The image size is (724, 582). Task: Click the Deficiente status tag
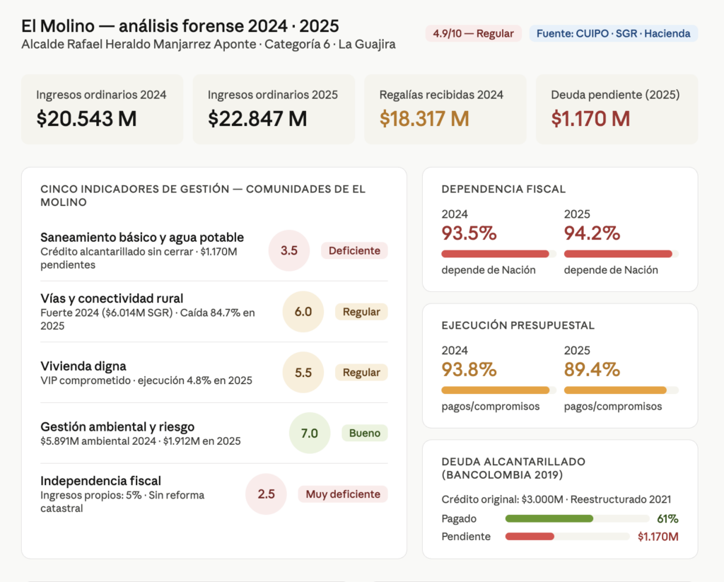point(354,250)
